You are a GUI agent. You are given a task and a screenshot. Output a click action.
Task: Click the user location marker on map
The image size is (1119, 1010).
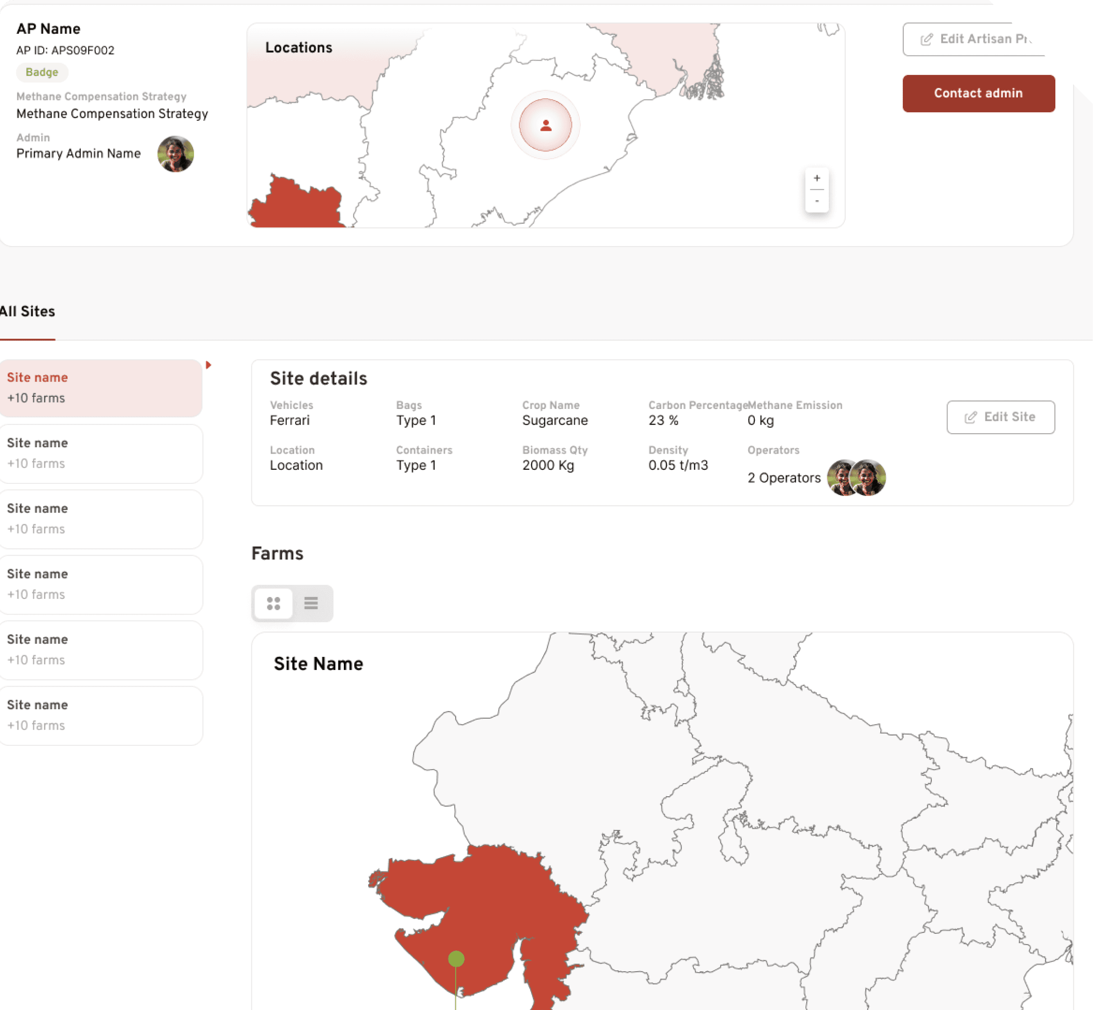(x=546, y=125)
